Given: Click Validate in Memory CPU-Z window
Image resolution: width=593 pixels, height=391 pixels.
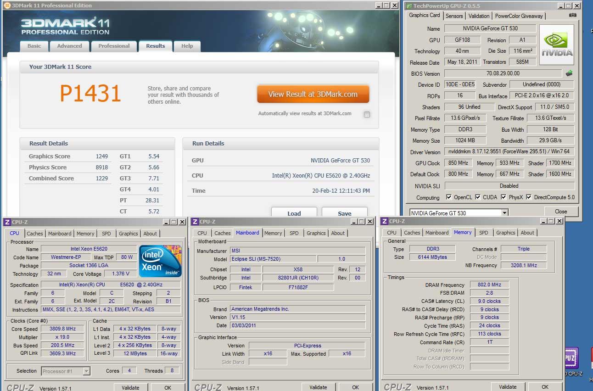Looking at the screenshot, I should 508,386.
